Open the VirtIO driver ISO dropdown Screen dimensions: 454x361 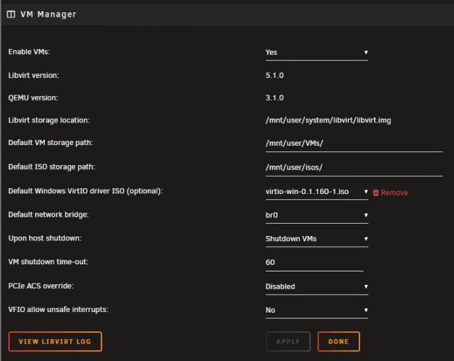click(x=317, y=192)
